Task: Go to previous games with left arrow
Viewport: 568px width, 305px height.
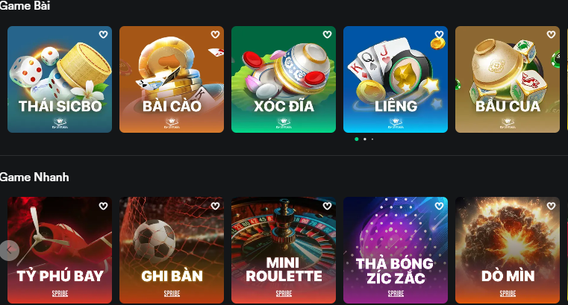Action: [x=10, y=250]
